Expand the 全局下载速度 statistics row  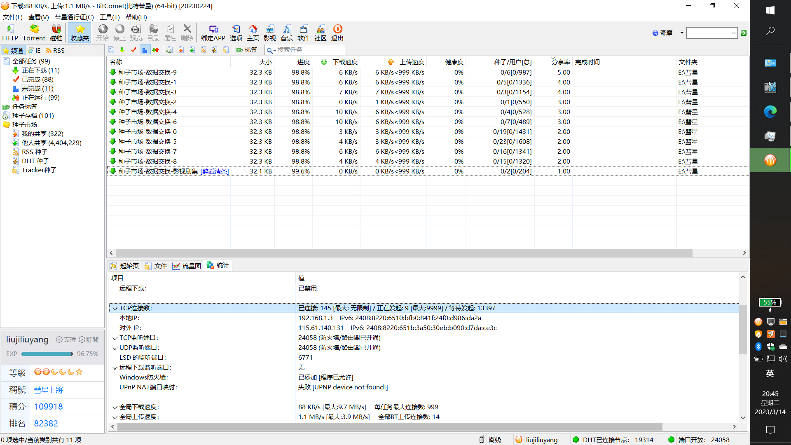click(x=115, y=408)
